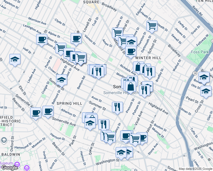
Task: Open the grocery cart marker near Adams St
Action: pos(117,32)
